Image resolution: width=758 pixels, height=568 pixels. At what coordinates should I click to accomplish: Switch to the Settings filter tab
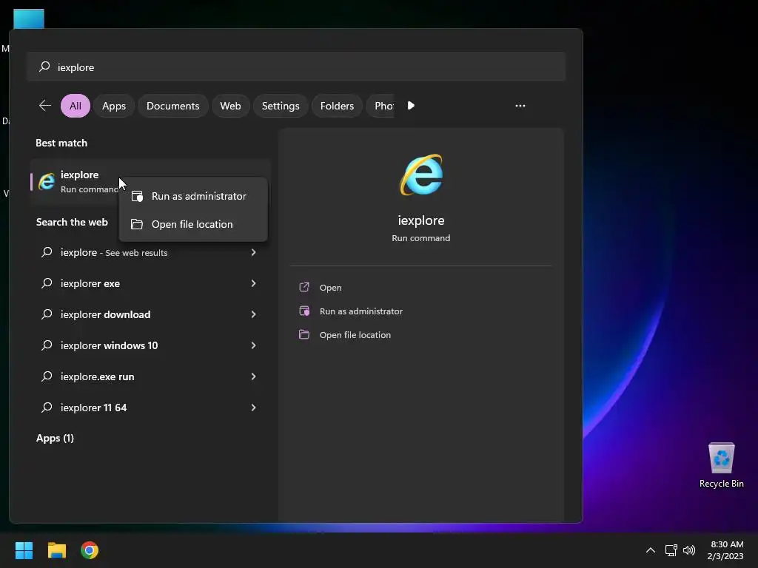[281, 105]
